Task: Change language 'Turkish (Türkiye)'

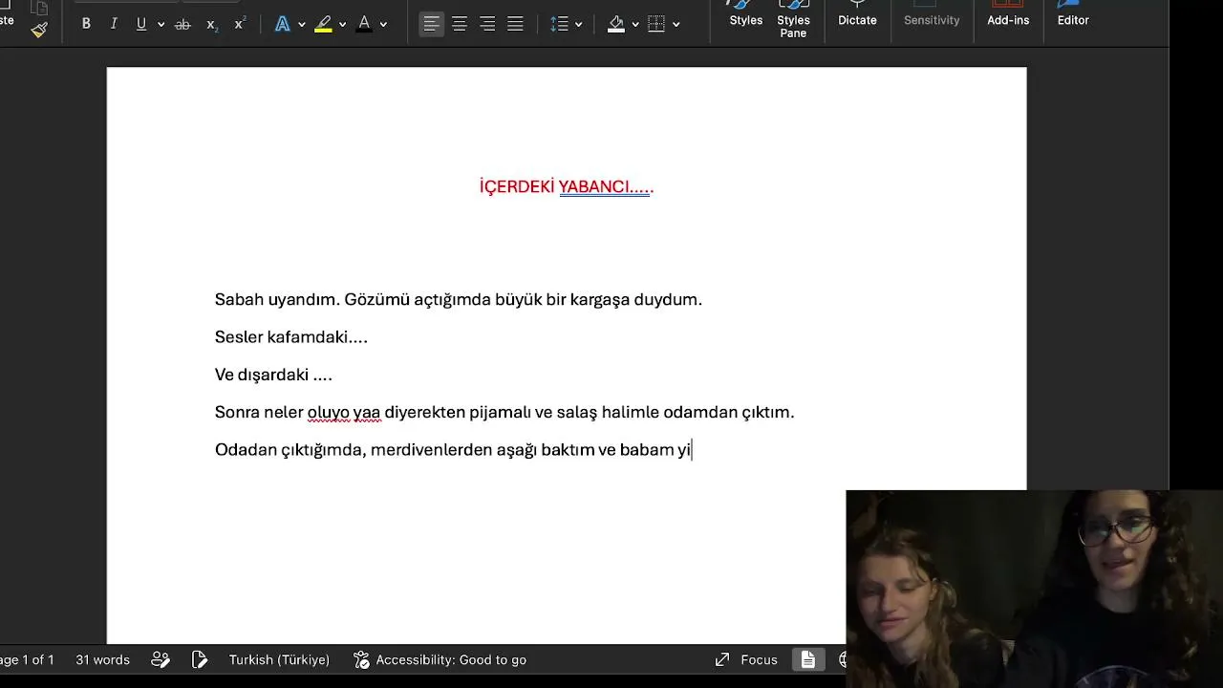Action: tap(279, 659)
